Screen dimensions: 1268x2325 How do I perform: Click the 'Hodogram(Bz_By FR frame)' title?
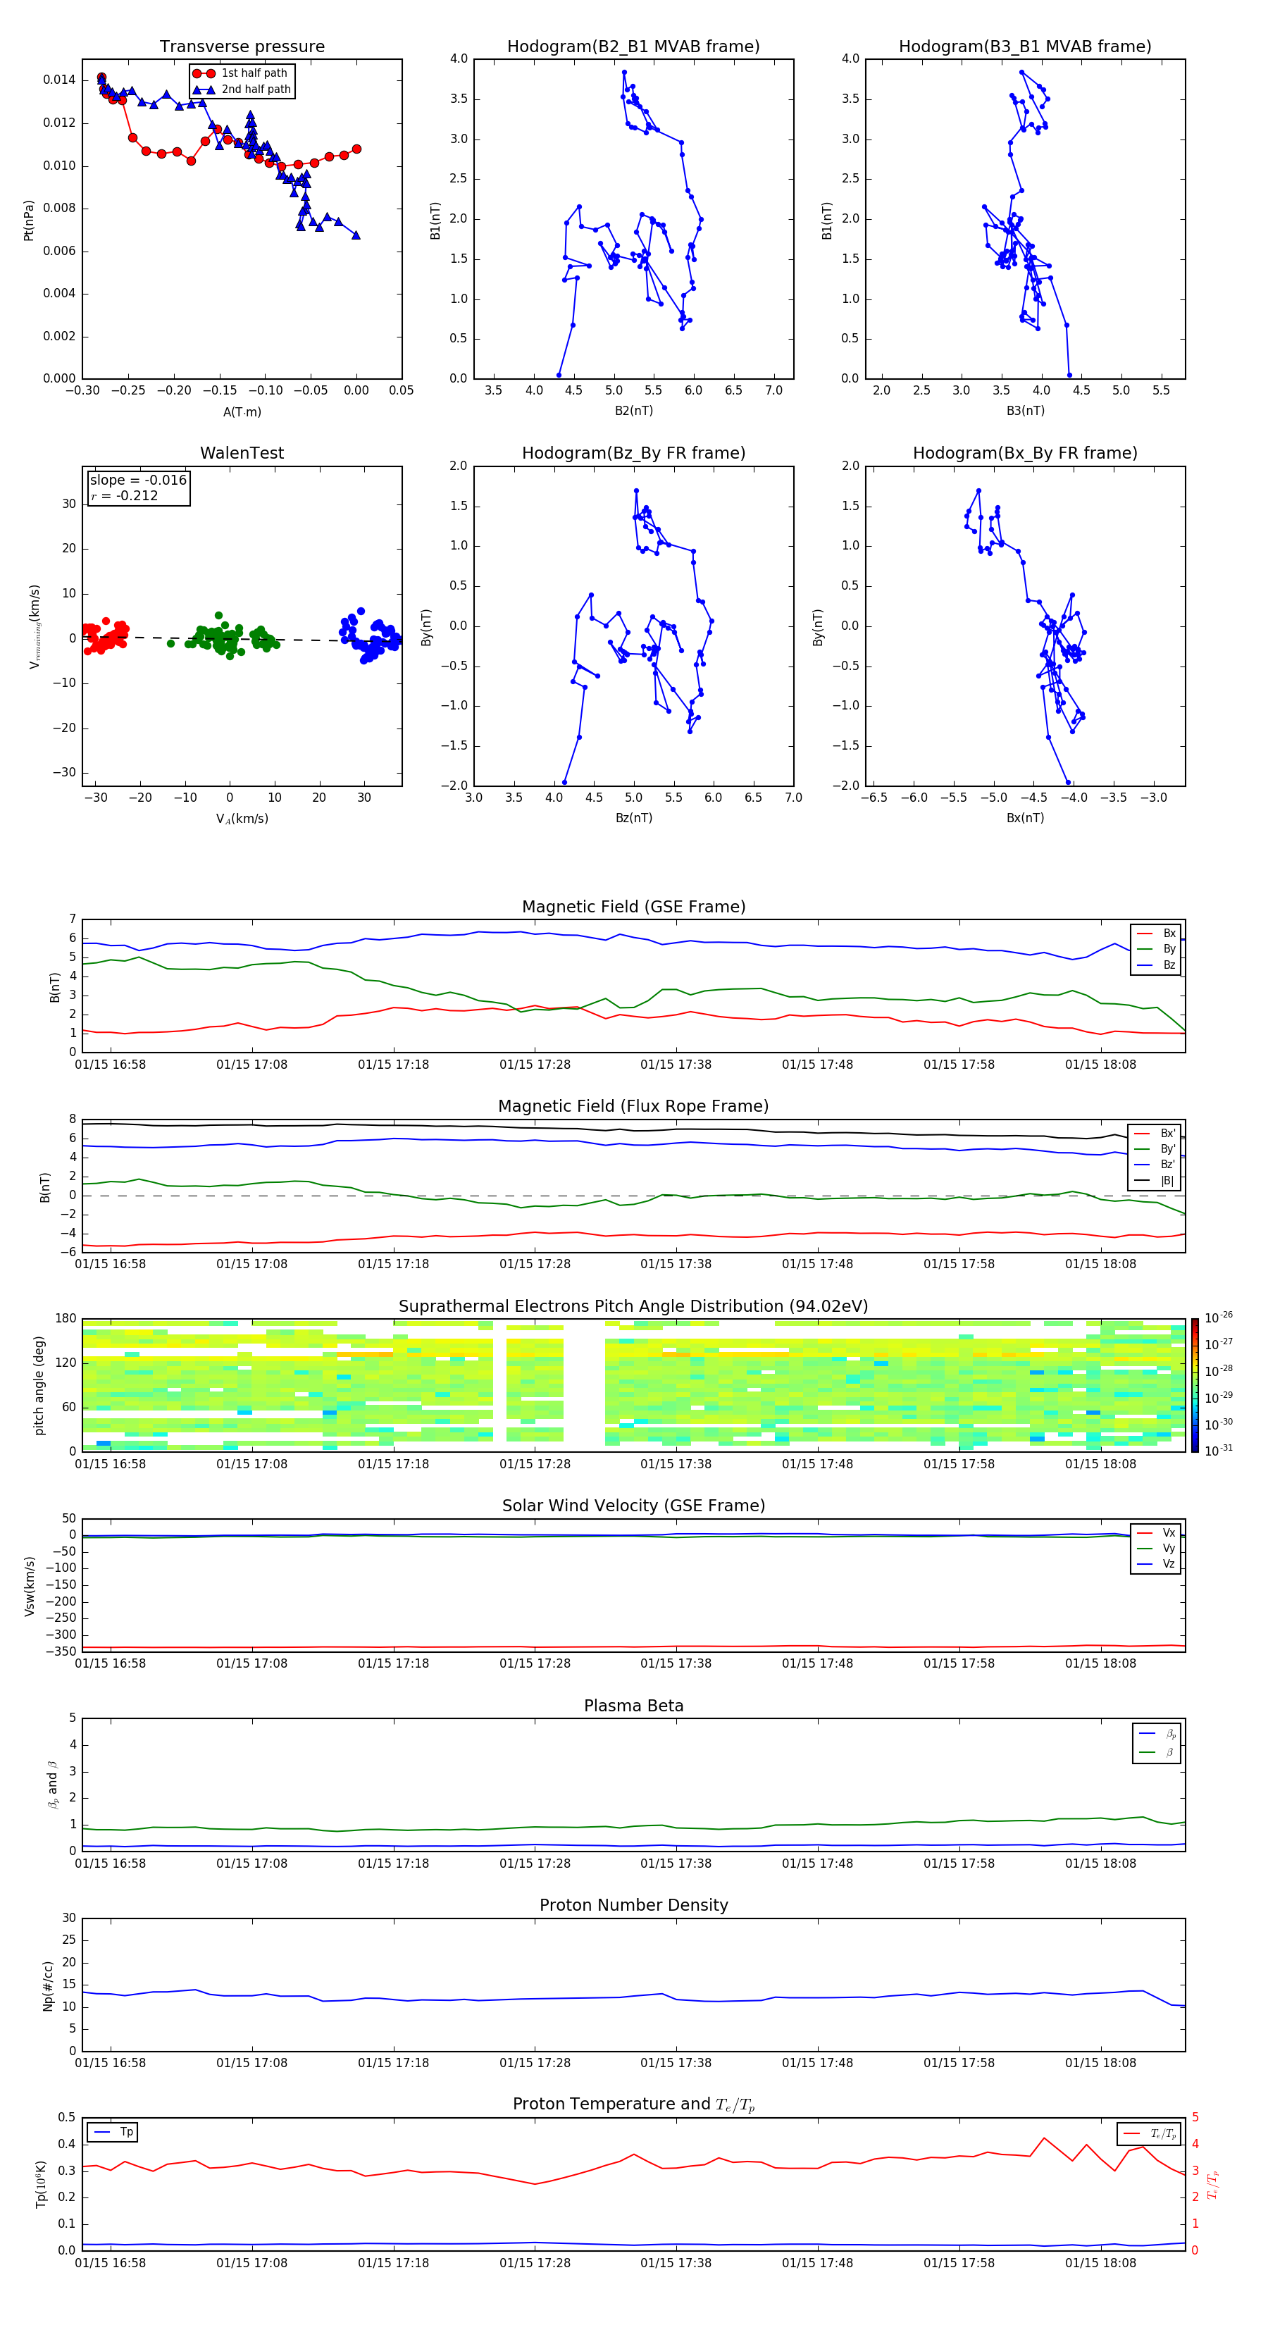[x=633, y=453]
